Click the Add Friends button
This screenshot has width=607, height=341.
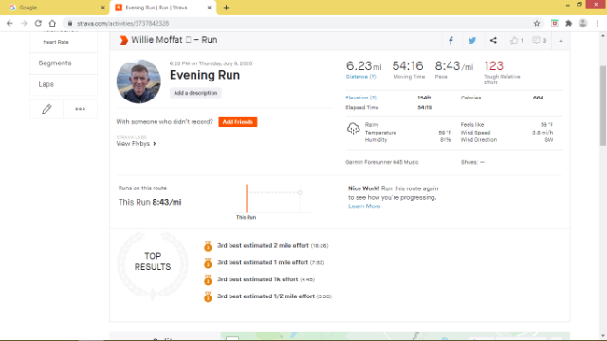(x=238, y=122)
